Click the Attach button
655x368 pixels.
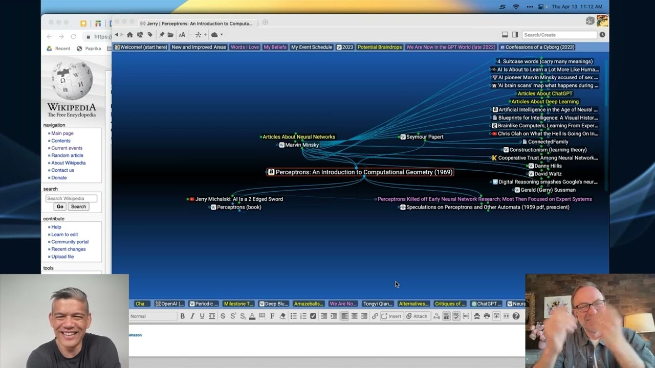(417, 316)
